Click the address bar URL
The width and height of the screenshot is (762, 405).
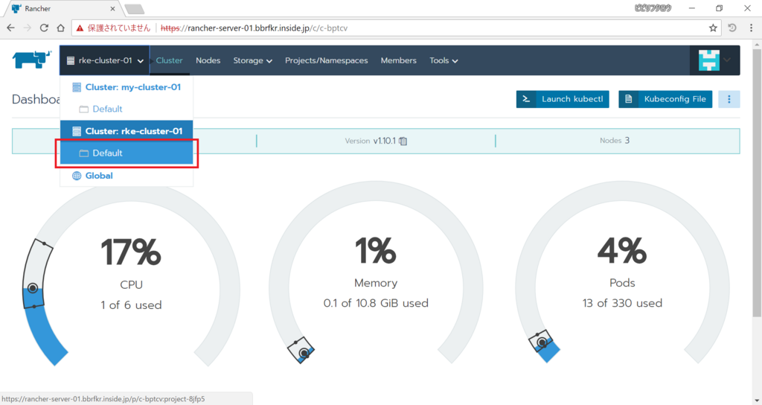coord(254,28)
